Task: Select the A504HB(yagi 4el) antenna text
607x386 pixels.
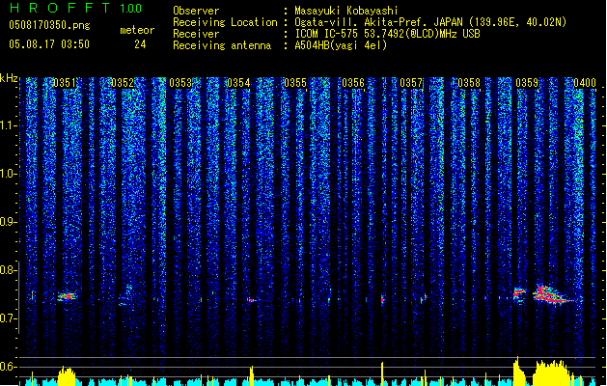Action: click(x=341, y=45)
